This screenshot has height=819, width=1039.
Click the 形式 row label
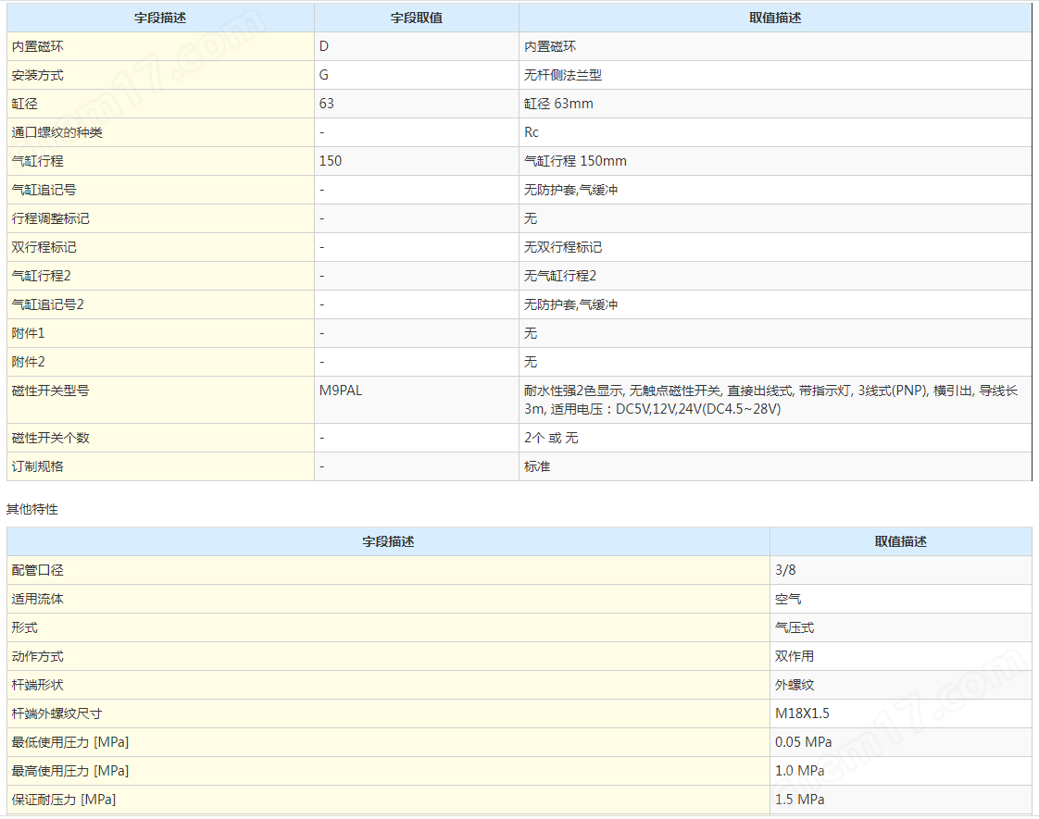pyautogui.click(x=24, y=627)
